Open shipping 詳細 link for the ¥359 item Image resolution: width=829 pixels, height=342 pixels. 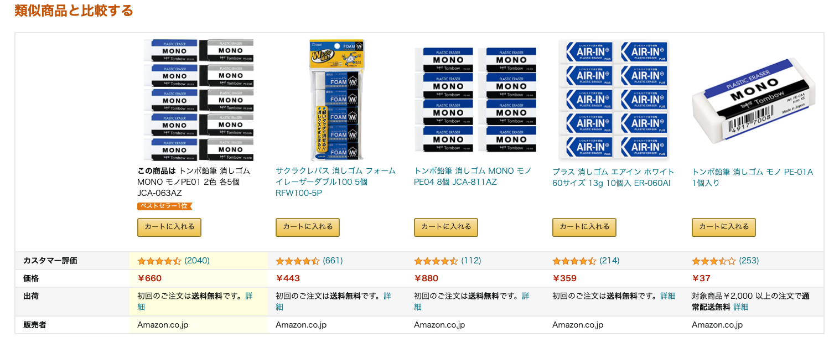667,296
